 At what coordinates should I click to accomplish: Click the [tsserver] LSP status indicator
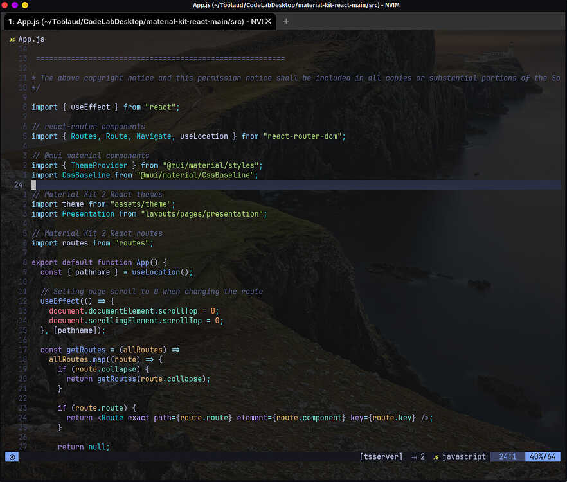click(382, 456)
